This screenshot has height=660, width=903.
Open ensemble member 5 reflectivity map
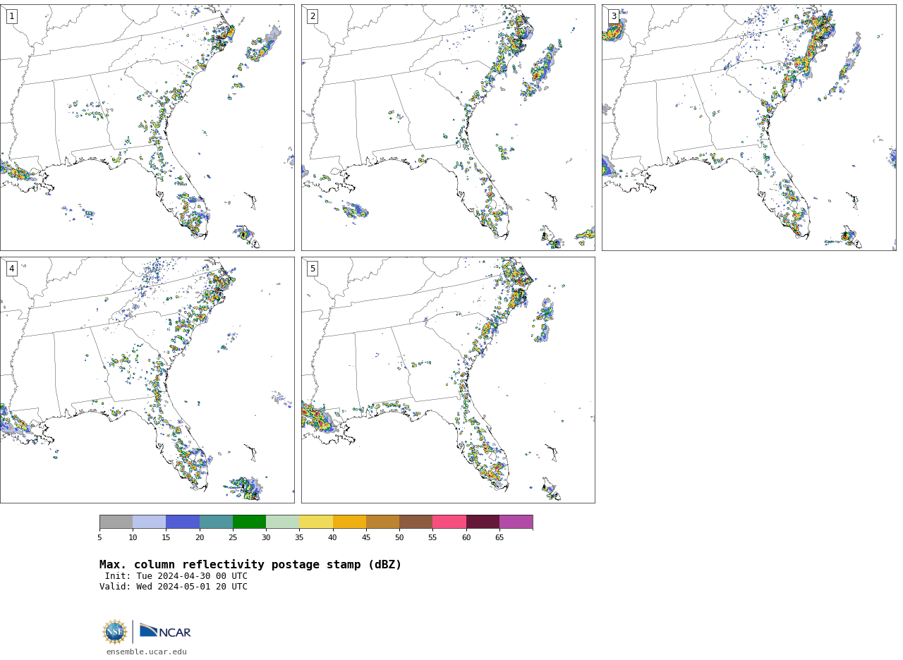448,380
